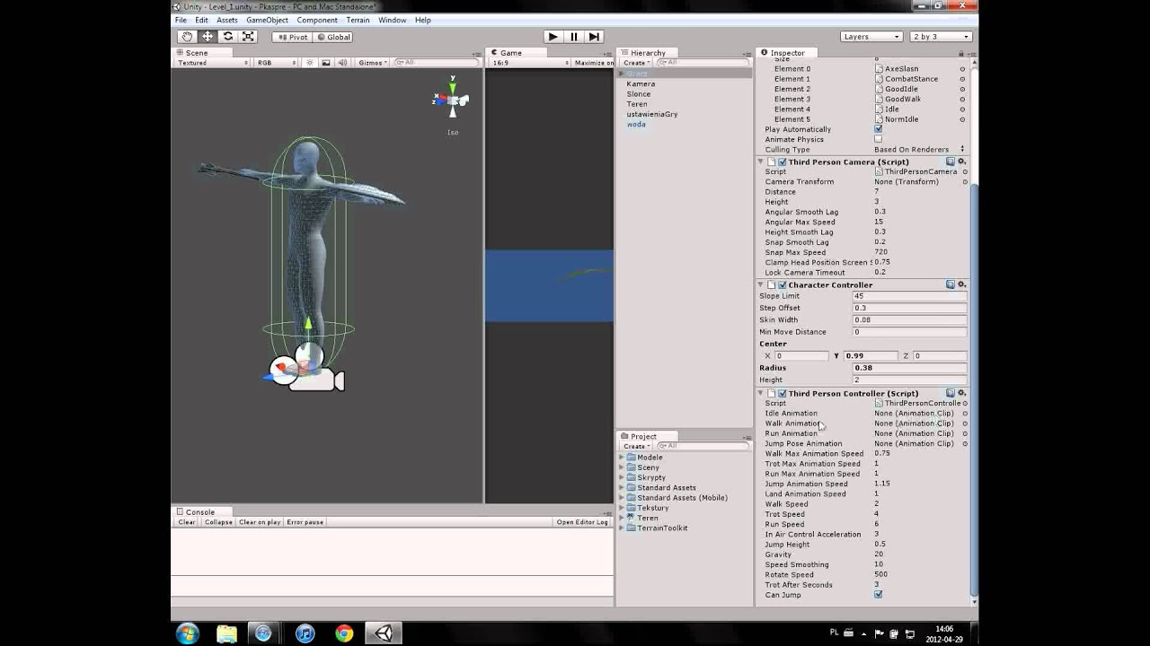
Task: Pick object for Element 0 AxeSlash
Action: point(962,69)
